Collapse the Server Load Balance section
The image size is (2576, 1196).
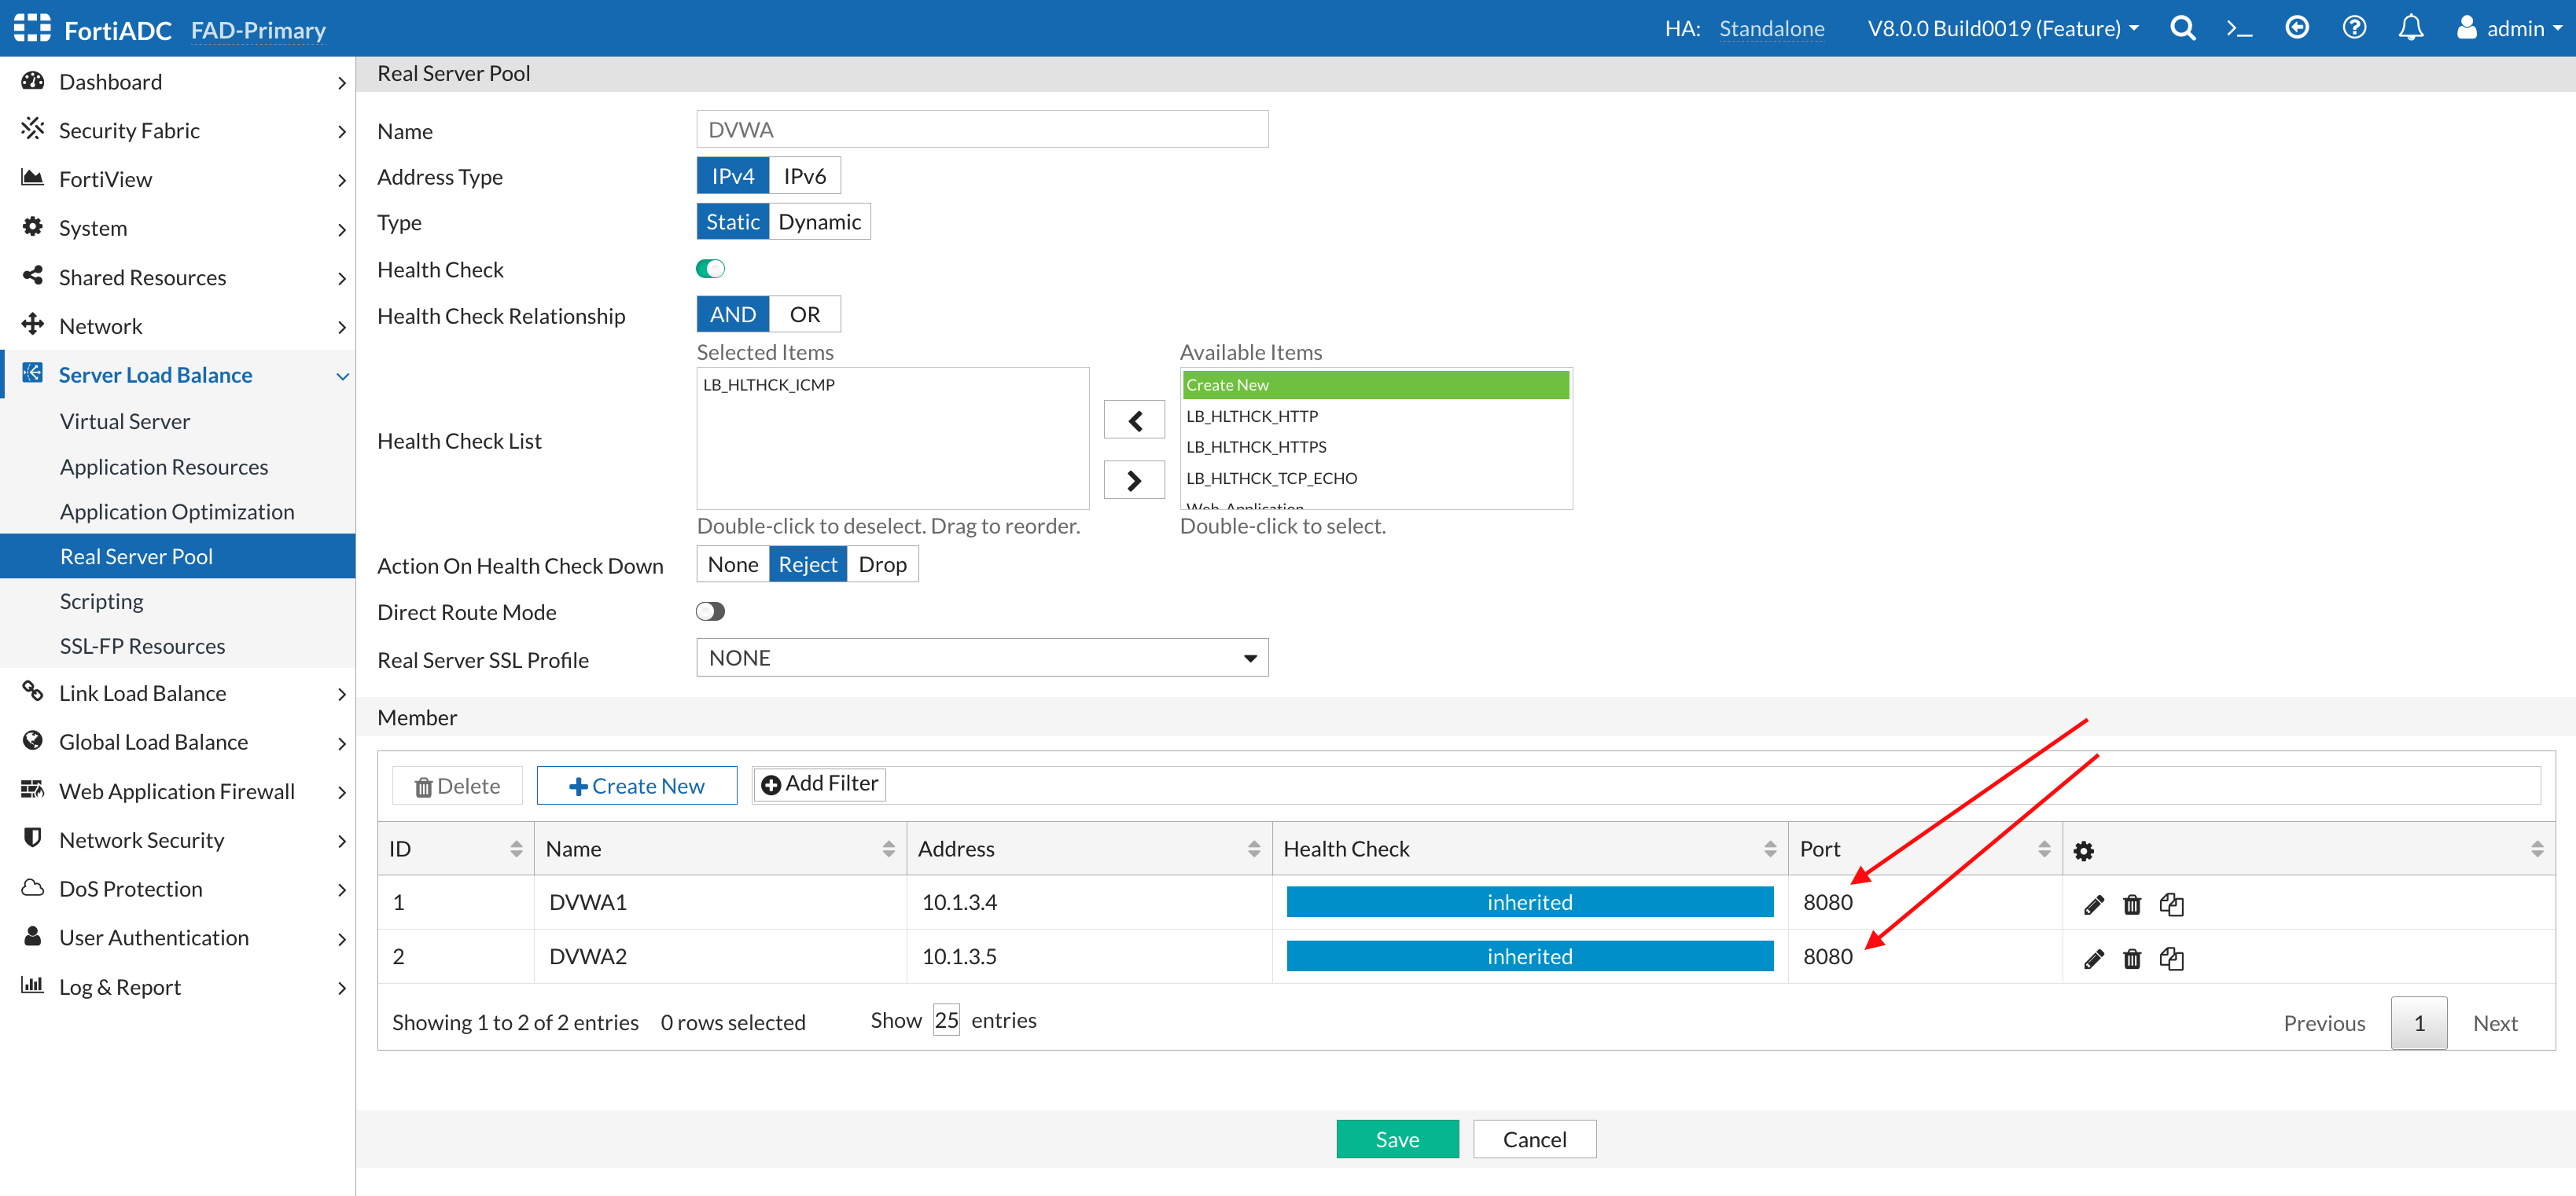tap(177, 375)
